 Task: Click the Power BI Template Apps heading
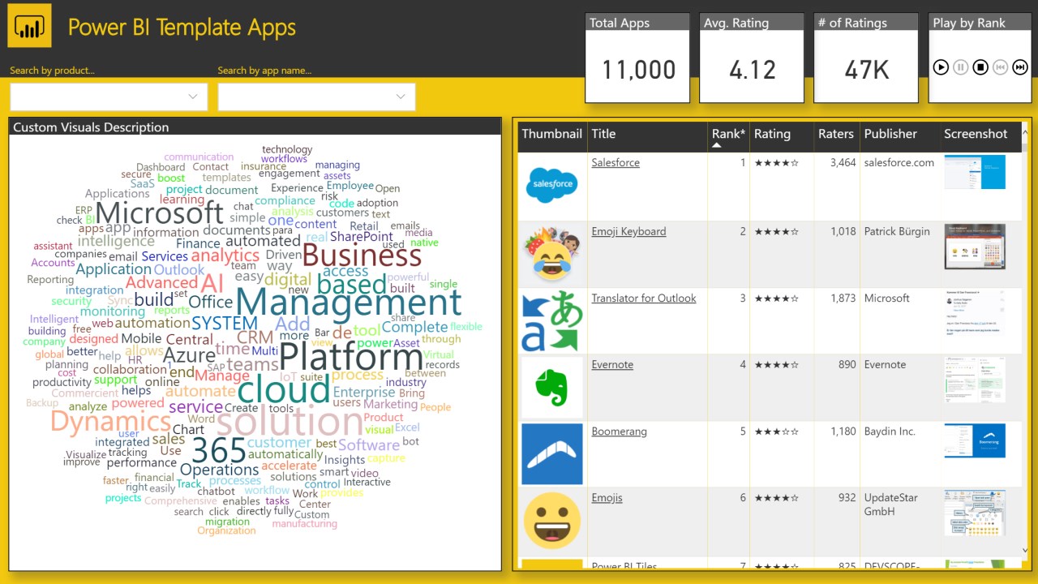182,28
